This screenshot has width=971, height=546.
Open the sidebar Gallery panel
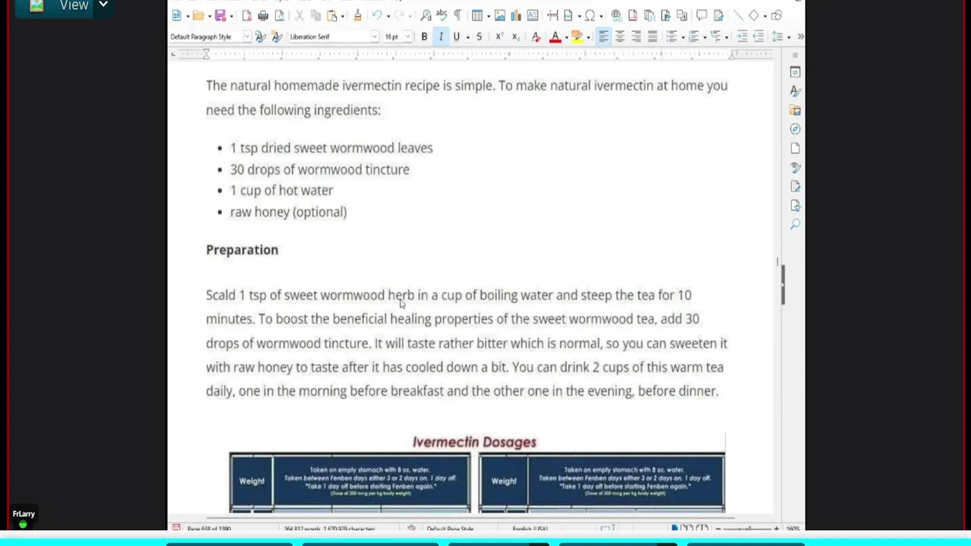click(x=795, y=110)
